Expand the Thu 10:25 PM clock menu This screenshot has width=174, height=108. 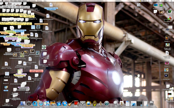[156, 1]
